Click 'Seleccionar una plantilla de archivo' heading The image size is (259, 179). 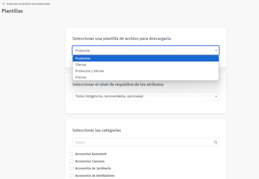(121, 38)
